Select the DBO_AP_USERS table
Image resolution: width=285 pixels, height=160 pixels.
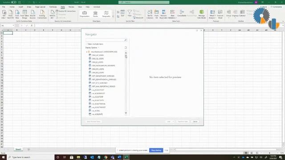[x=98, y=55]
